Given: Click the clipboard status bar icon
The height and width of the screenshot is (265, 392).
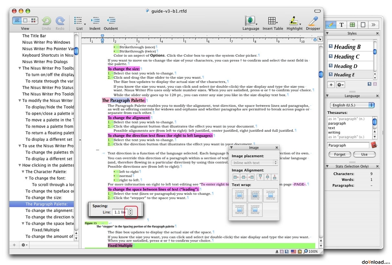Looking at the screenshot, I should (299, 251).
